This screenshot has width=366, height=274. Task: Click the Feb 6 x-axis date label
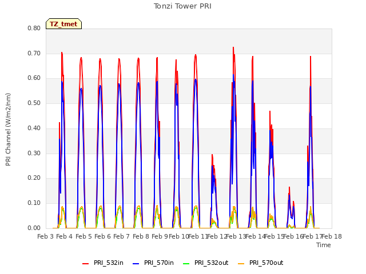tap(102, 236)
